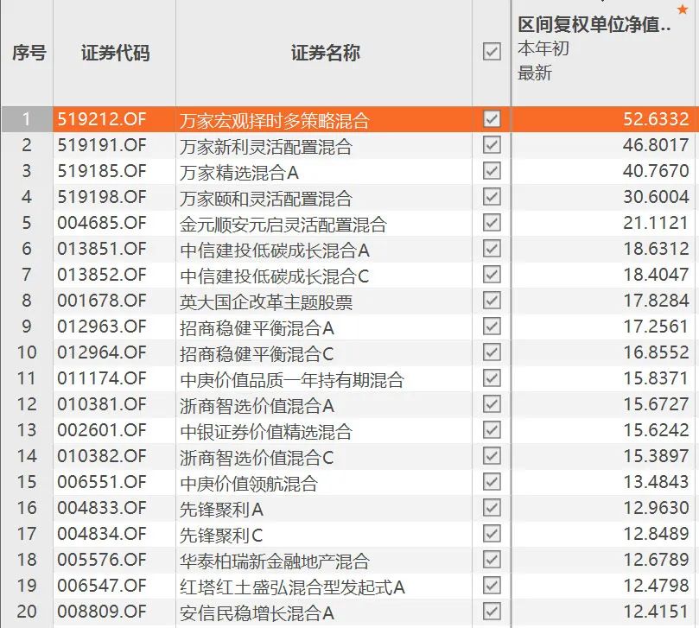The image size is (699, 628).
Task: Toggle checkbox for 浙商智选价值混合C
Action: click(492, 455)
